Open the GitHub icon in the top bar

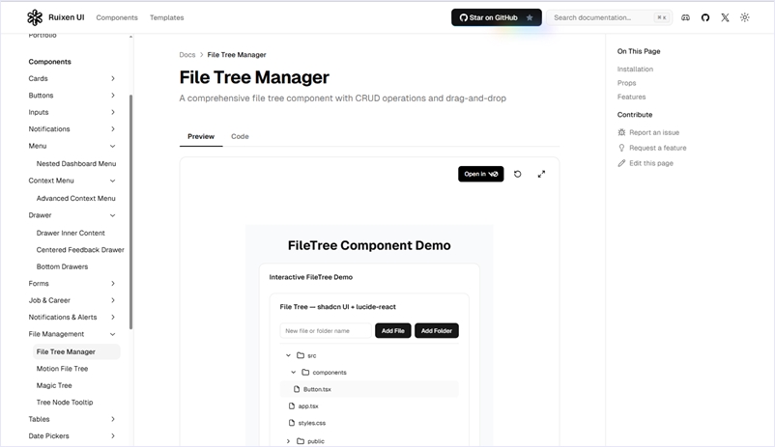click(x=705, y=17)
